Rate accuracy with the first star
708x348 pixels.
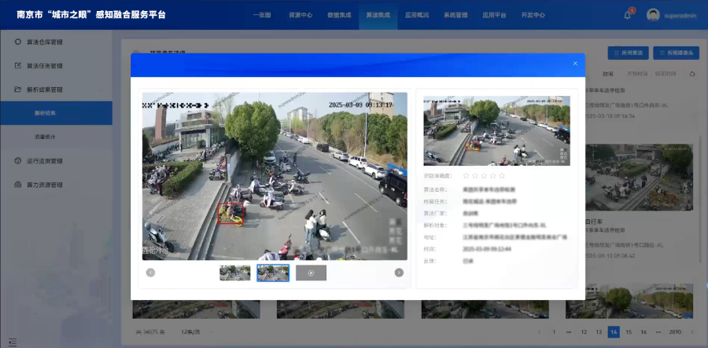(x=466, y=176)
